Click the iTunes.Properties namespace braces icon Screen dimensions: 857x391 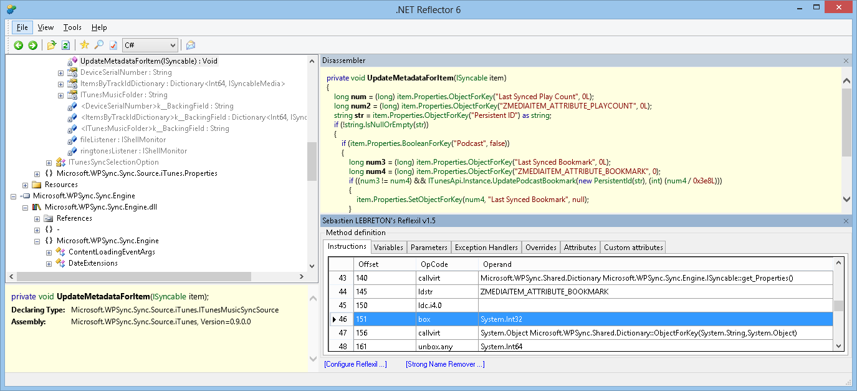click(49, 173)
